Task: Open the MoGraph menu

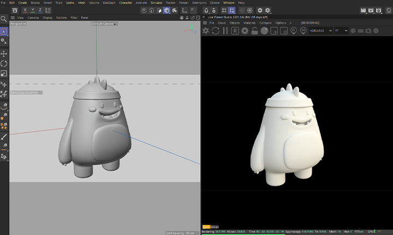Action: pyautogui.click(x=109, y=3)
